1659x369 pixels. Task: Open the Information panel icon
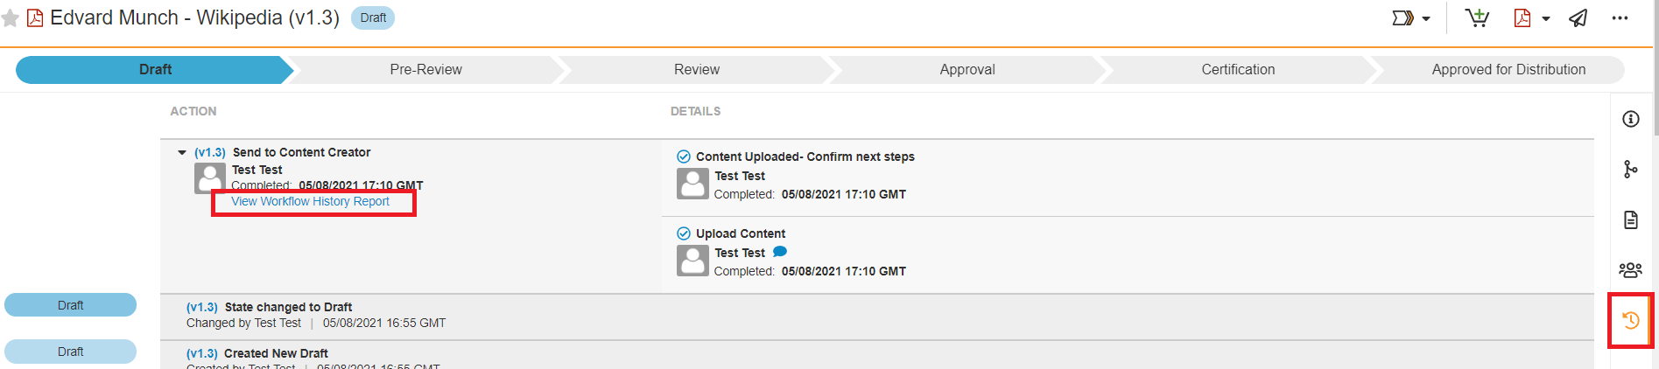1630,119
